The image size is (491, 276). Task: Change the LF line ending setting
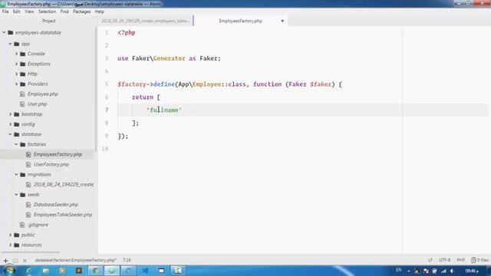pos(430,260)
